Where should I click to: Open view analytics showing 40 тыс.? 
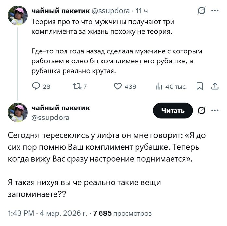[x=160, y=86]
